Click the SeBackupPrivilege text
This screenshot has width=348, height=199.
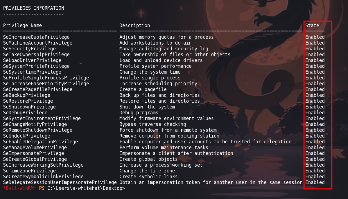click(27, 95)
